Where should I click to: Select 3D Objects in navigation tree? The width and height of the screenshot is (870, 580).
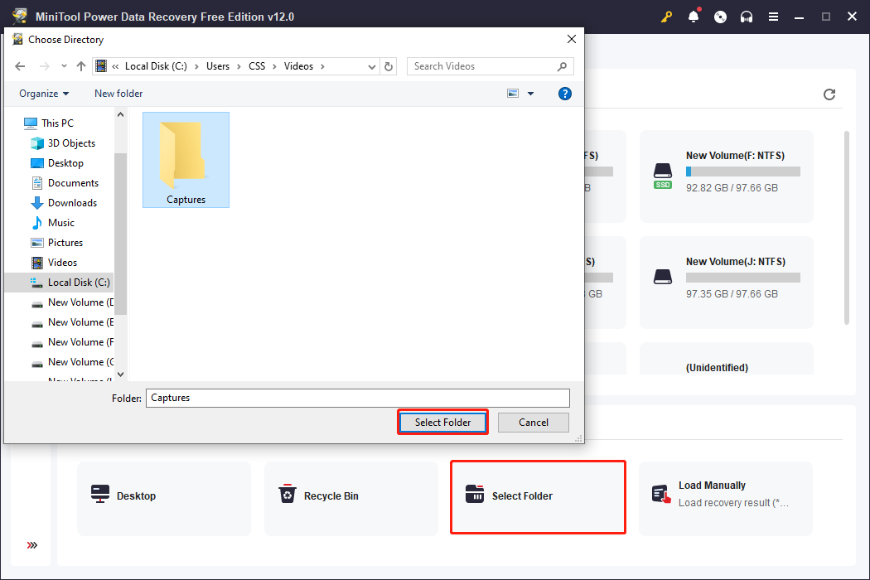[63, 143]
